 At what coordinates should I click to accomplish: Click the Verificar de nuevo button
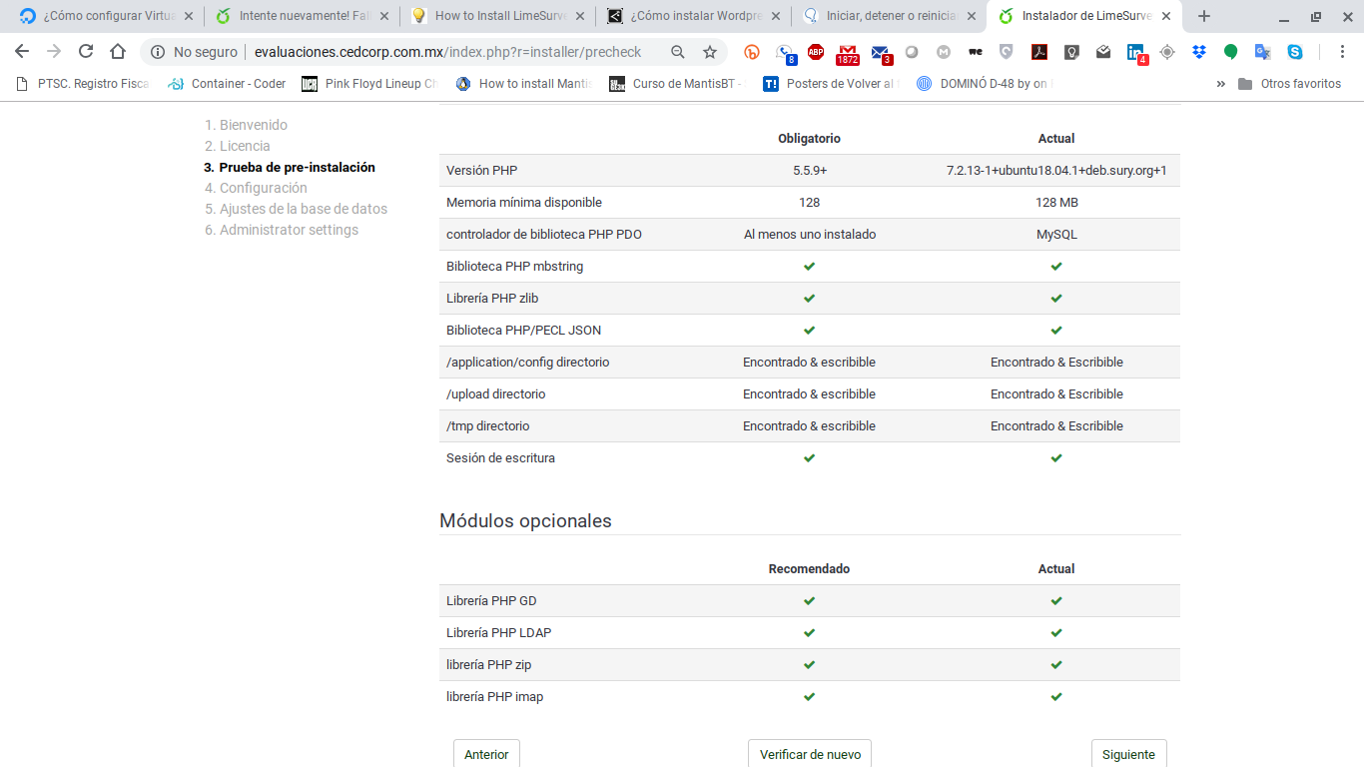[810, 754]
